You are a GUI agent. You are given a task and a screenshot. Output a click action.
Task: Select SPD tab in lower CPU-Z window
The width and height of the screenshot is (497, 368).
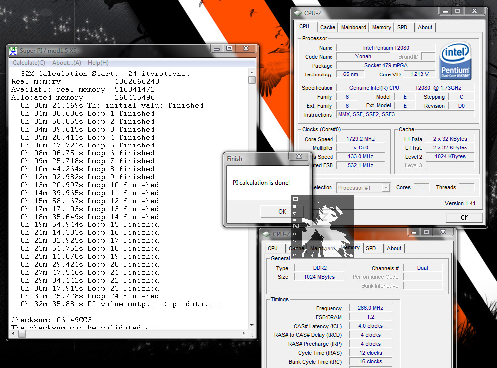[x=371, y=248]
